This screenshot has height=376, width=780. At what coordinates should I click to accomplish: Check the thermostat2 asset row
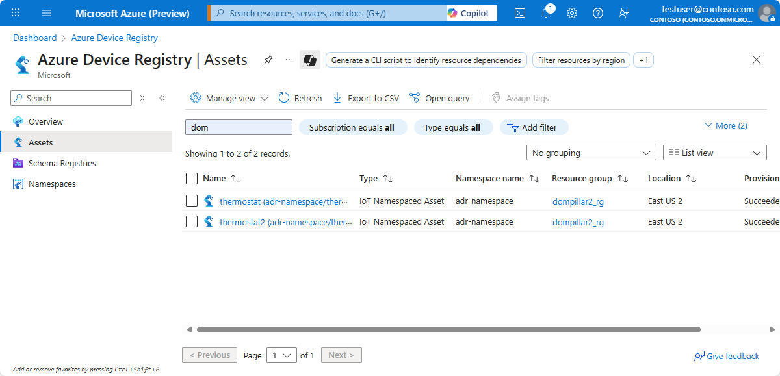pos(191,221)
